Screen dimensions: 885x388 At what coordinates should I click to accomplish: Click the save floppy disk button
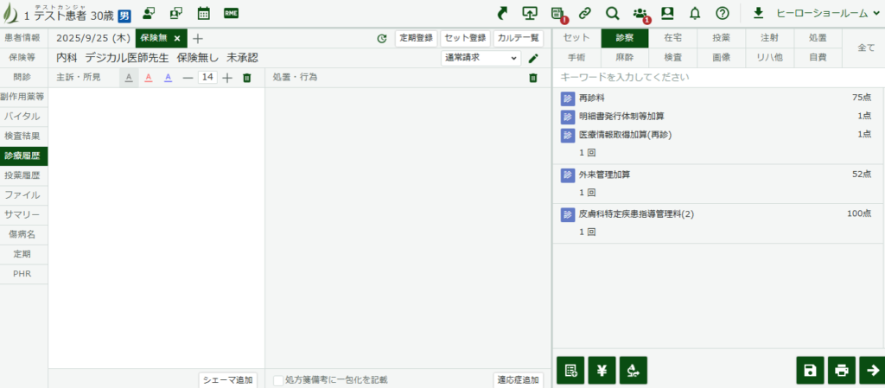click(x=810, y=370)
